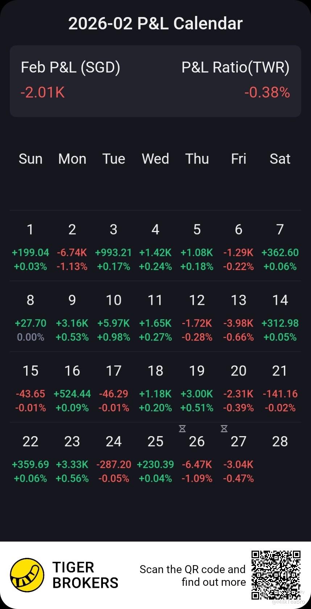Tap the P&L Ratio(TWR) -0.38% value
The width and height of the screenshot is (311, 609).
point(267,92)
